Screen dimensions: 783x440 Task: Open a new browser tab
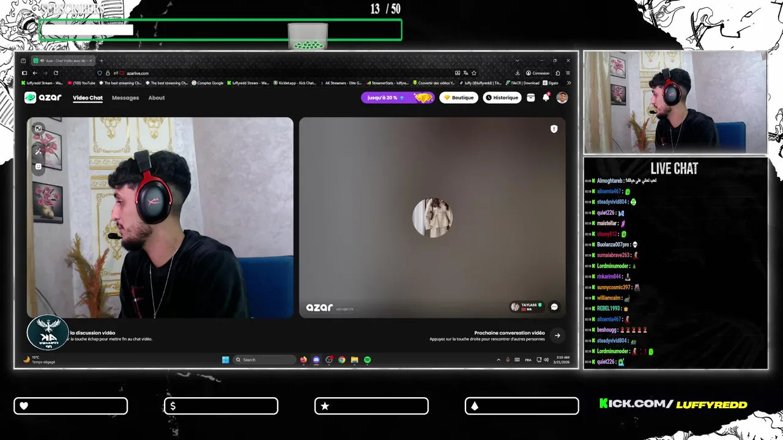pos(102,61)
